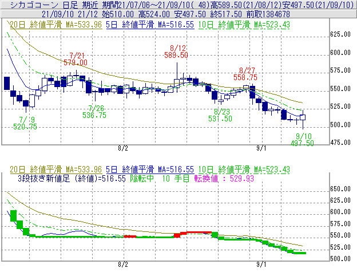Click the period text 期間21/07/06～21/09/10
The image size is (357, 272).
[146, 5]
